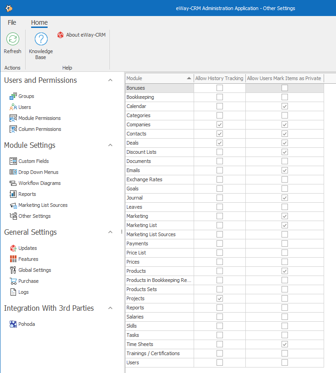336x373 pixels.
Task: Enable private marking for Users module
Action: (x=285, y=362)
